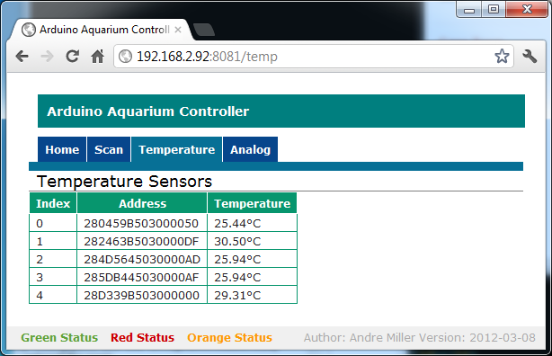Switch to the Temperature navigation tab
This screenshot has width=552, height=356.
pyautogui.click(x=177, y=149)
